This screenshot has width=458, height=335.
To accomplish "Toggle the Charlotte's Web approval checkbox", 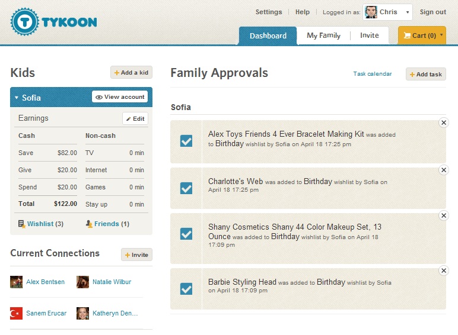I will click(x=186, y=188).
